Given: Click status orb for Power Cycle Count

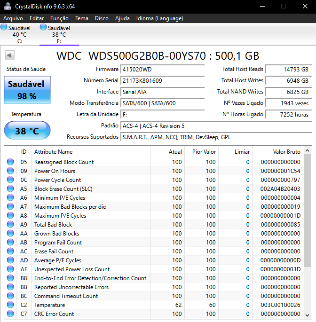Looking at the screenshot, I should (10, 180).
